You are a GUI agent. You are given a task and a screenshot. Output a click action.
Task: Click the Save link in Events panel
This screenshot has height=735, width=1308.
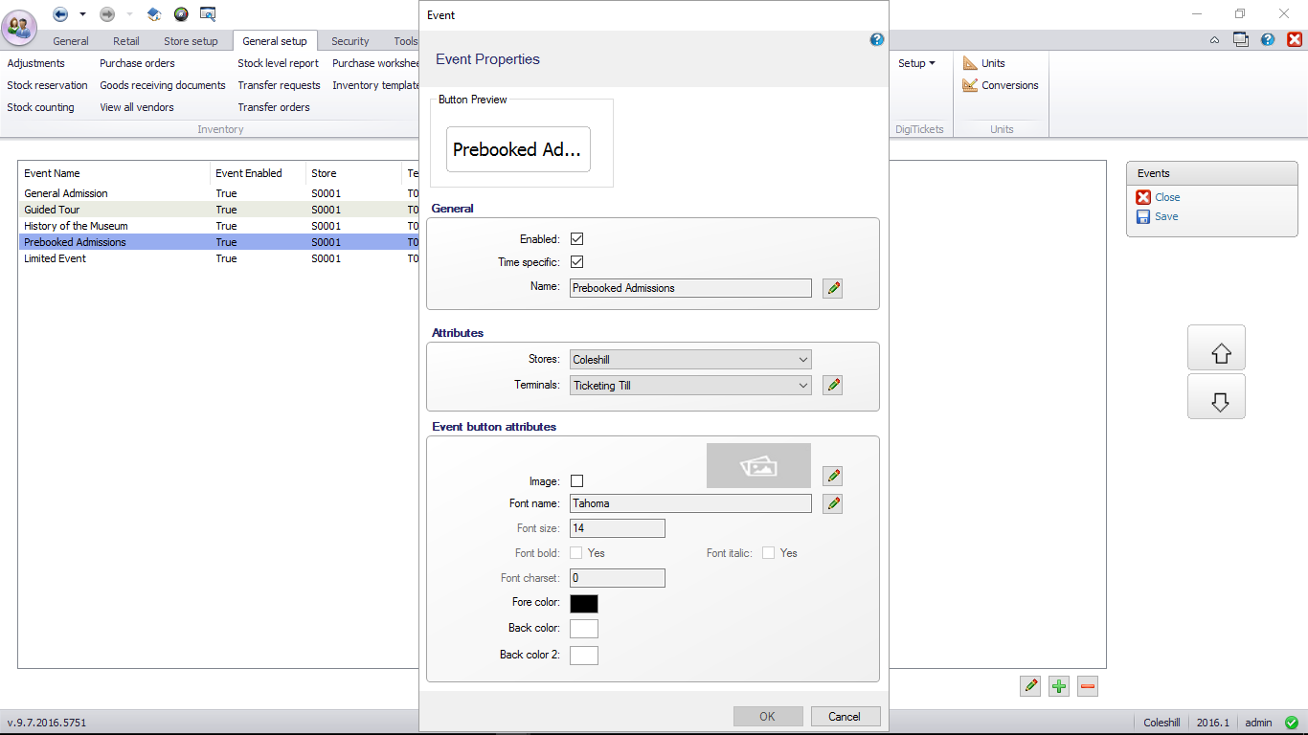pos(1165,216)
